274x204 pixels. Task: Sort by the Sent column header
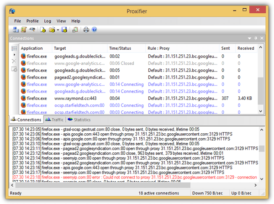[x=227, y=48]
